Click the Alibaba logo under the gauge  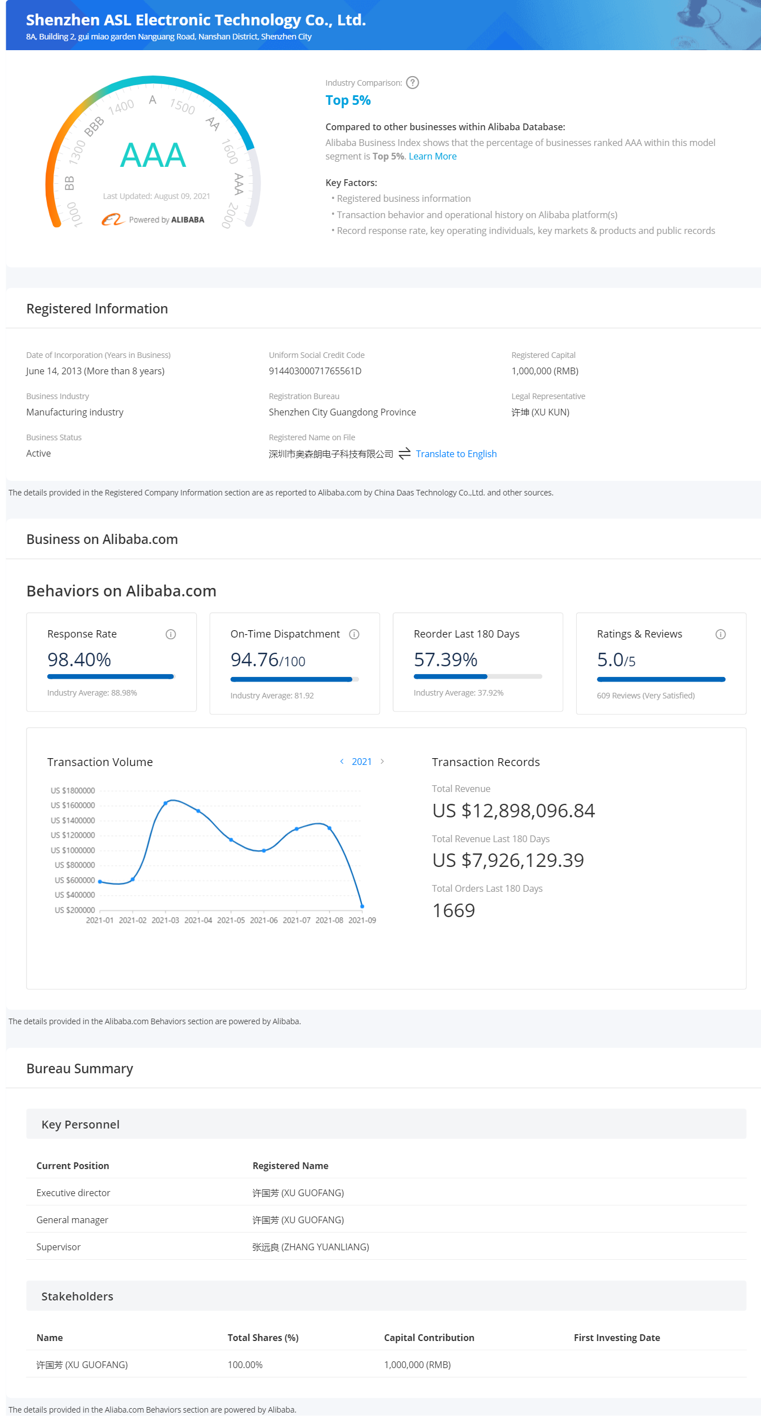[x=112, y=219]
